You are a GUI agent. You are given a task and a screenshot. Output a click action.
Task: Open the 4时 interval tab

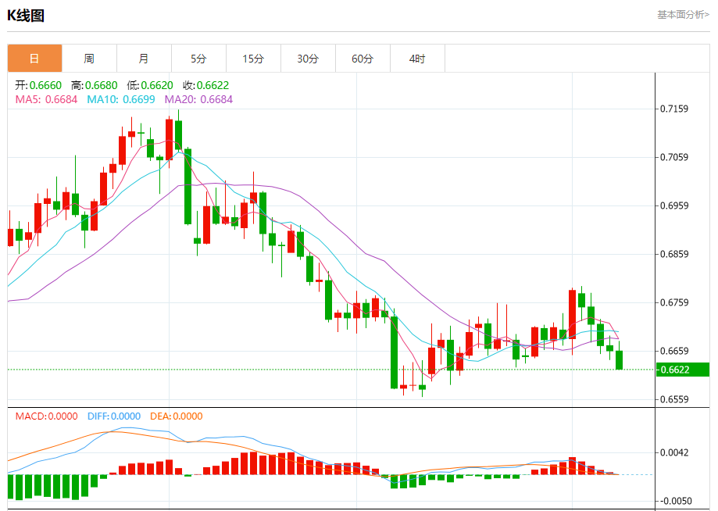(x=417, y=58)
